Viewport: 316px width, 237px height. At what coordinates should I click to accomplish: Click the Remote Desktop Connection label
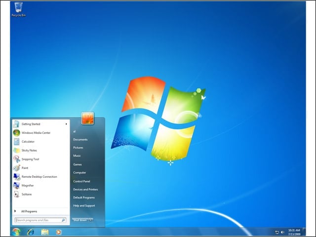point(39,177)
